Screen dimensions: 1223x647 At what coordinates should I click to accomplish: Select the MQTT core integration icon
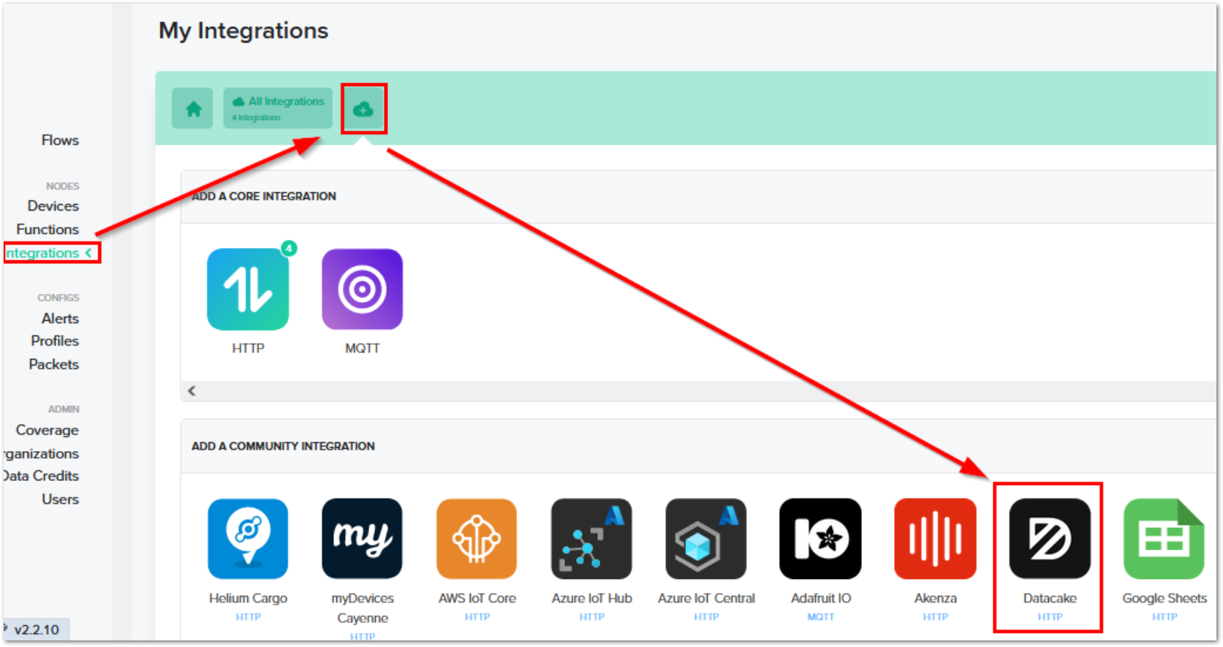(362, 290)
